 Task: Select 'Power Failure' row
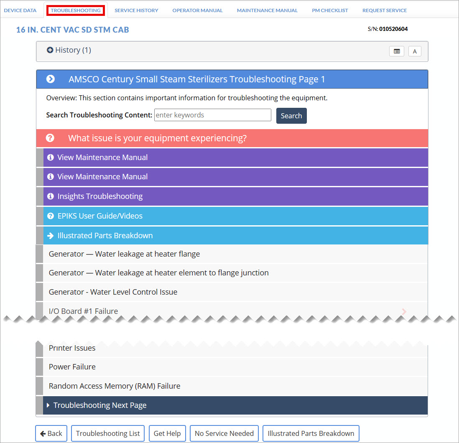pos(235,367)
